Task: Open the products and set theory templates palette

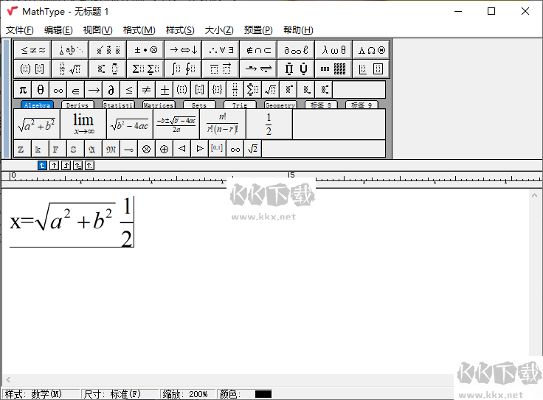Action: coord(297,69)
